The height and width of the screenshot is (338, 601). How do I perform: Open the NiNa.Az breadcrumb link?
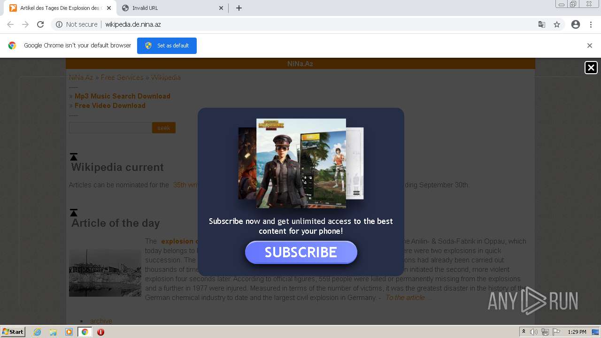tap(81, 77)
